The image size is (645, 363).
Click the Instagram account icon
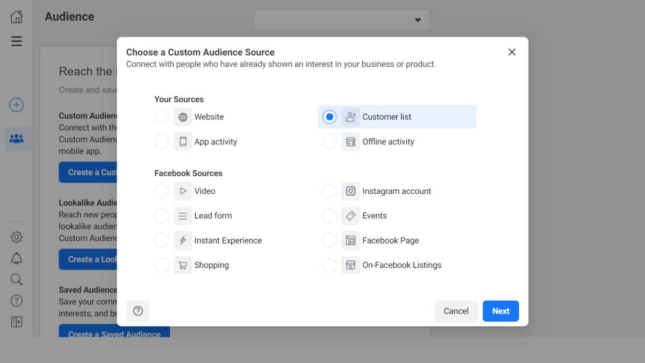(x=350, y=191)
